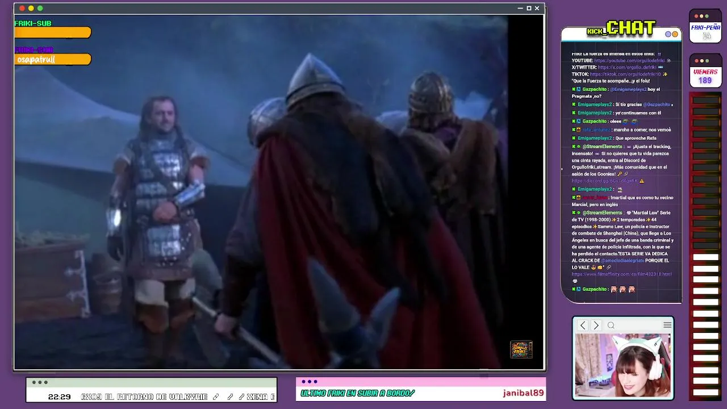Open the discord.gg invite link
This screenshot has width=727, height=409.
click(604, 181)
